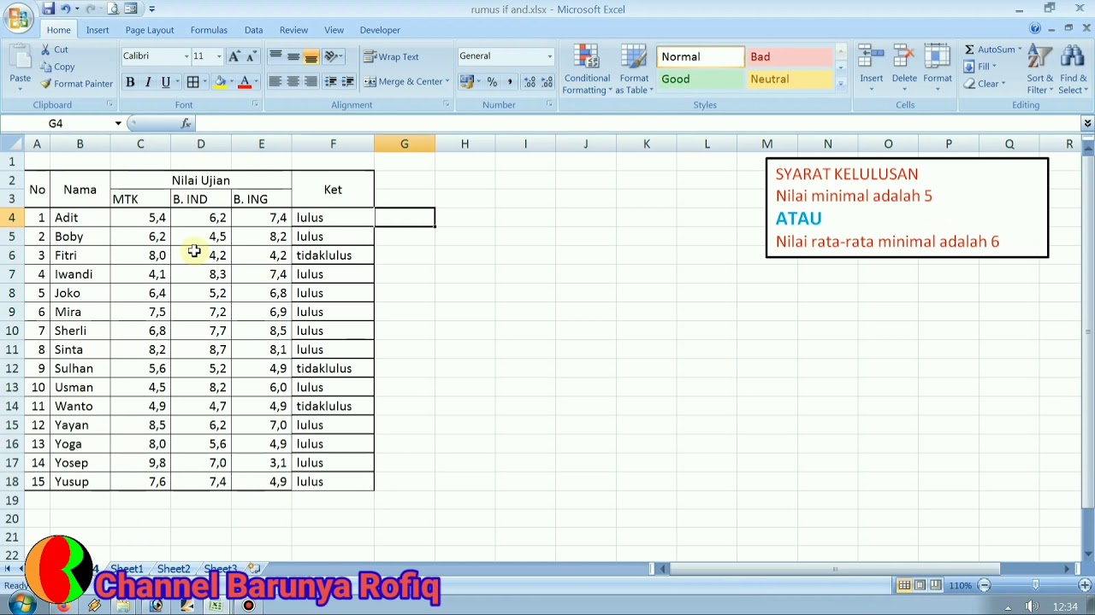Set Bottom Align for cell

pyautogui.click(x=311, y=56)
